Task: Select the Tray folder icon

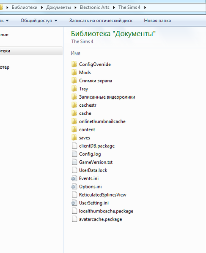Action: pos(74,89)
